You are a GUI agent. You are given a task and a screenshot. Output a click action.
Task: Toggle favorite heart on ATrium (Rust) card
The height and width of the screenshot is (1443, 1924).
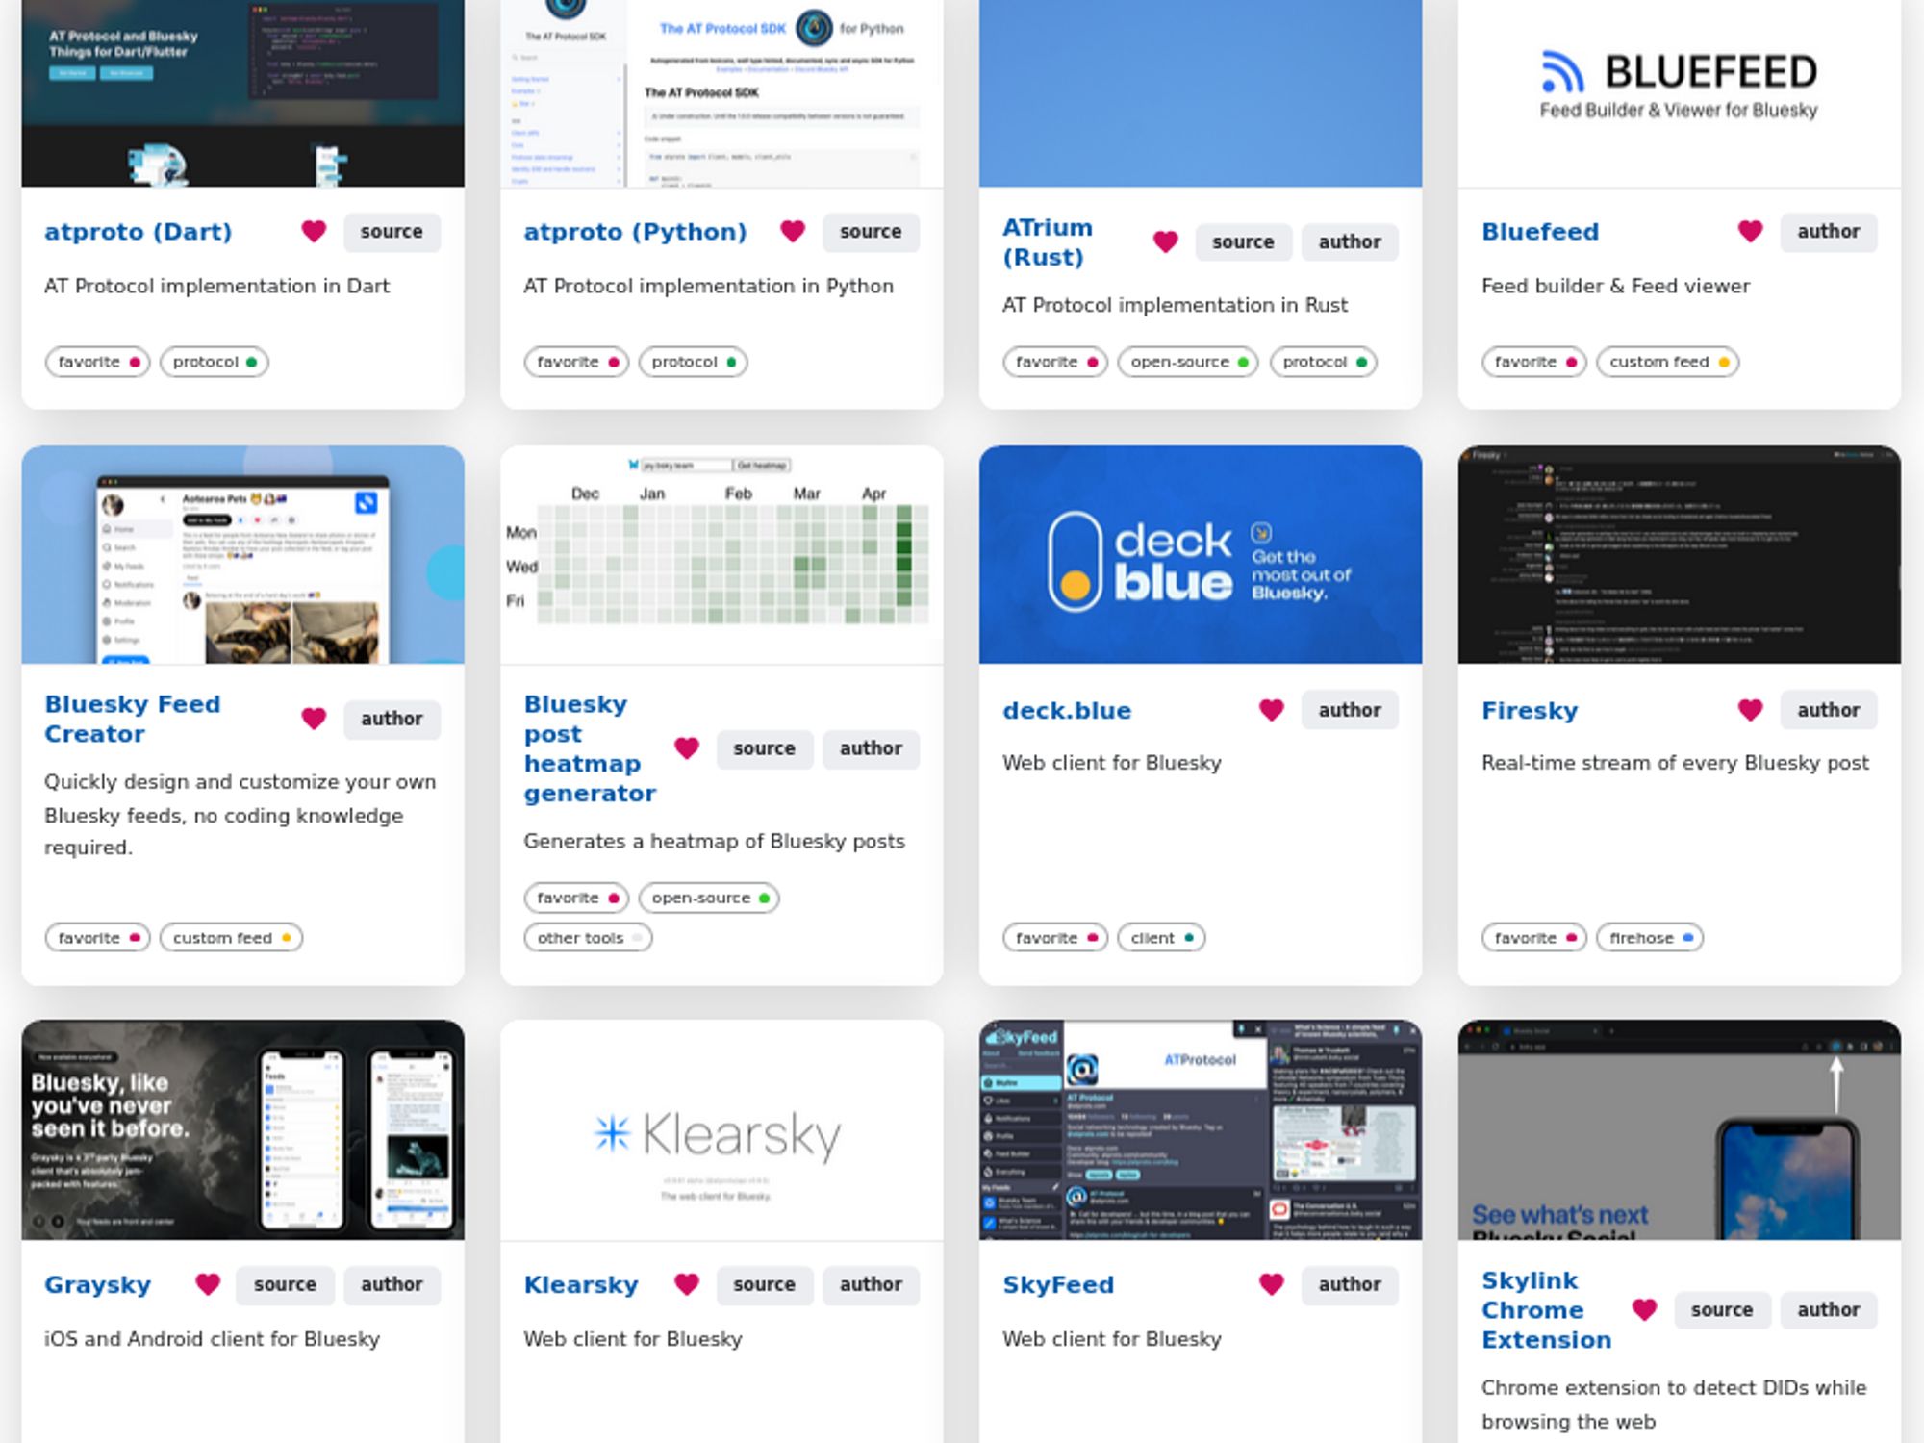(1166, 242)
